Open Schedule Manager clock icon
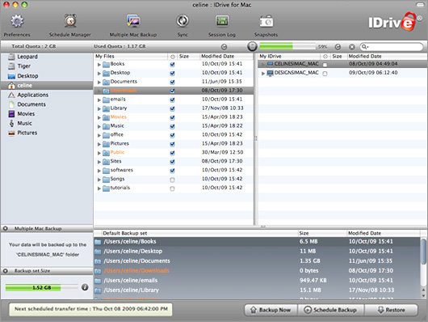Screen dimensions: 428x322 tap(70, 21)
